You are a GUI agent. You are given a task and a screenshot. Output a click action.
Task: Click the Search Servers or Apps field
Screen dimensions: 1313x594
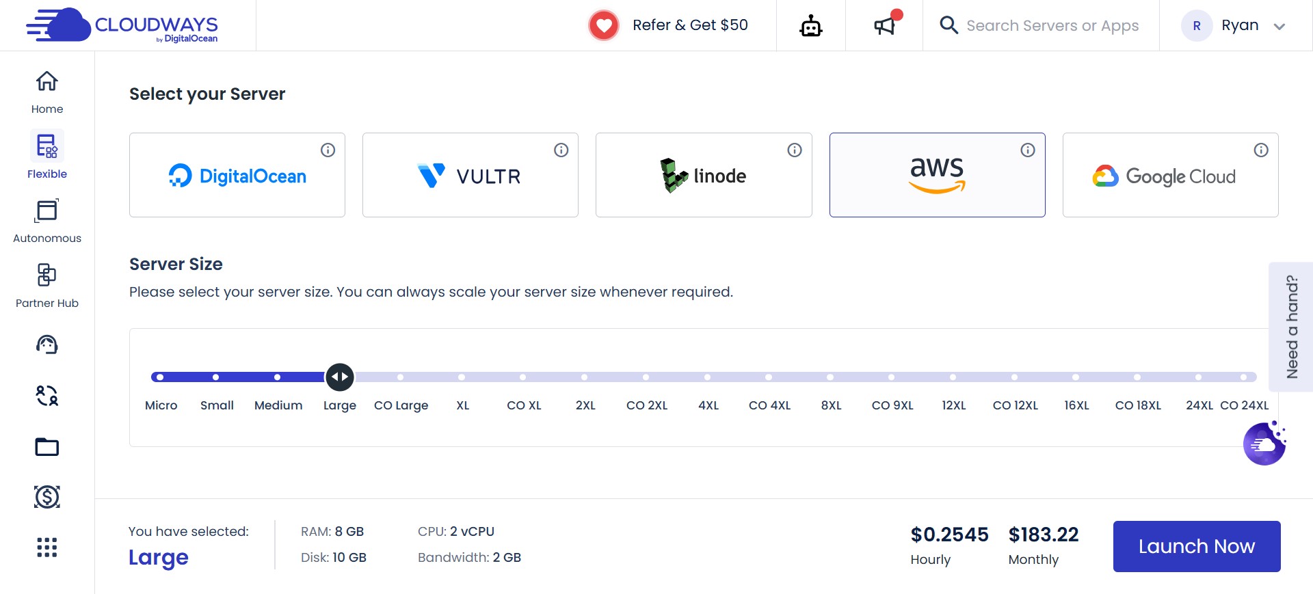click(x=1052, y=25)
